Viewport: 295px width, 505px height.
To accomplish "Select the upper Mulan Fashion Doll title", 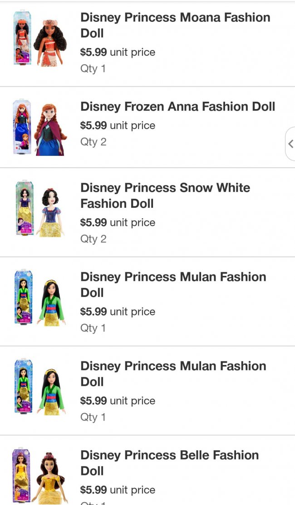I will click(173, 285).
